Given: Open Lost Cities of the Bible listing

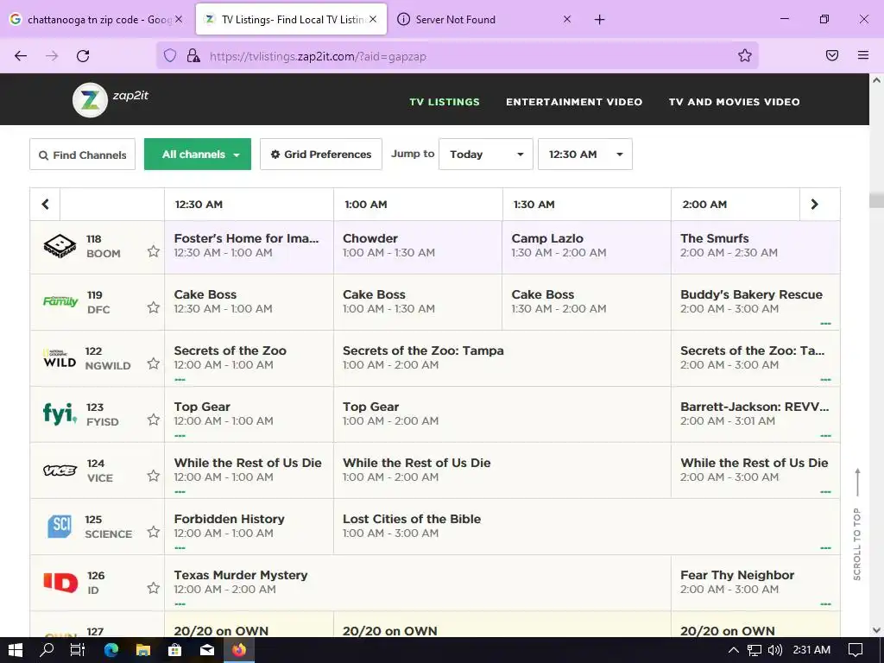Looking at the screenshot, I should coord(586,527).
